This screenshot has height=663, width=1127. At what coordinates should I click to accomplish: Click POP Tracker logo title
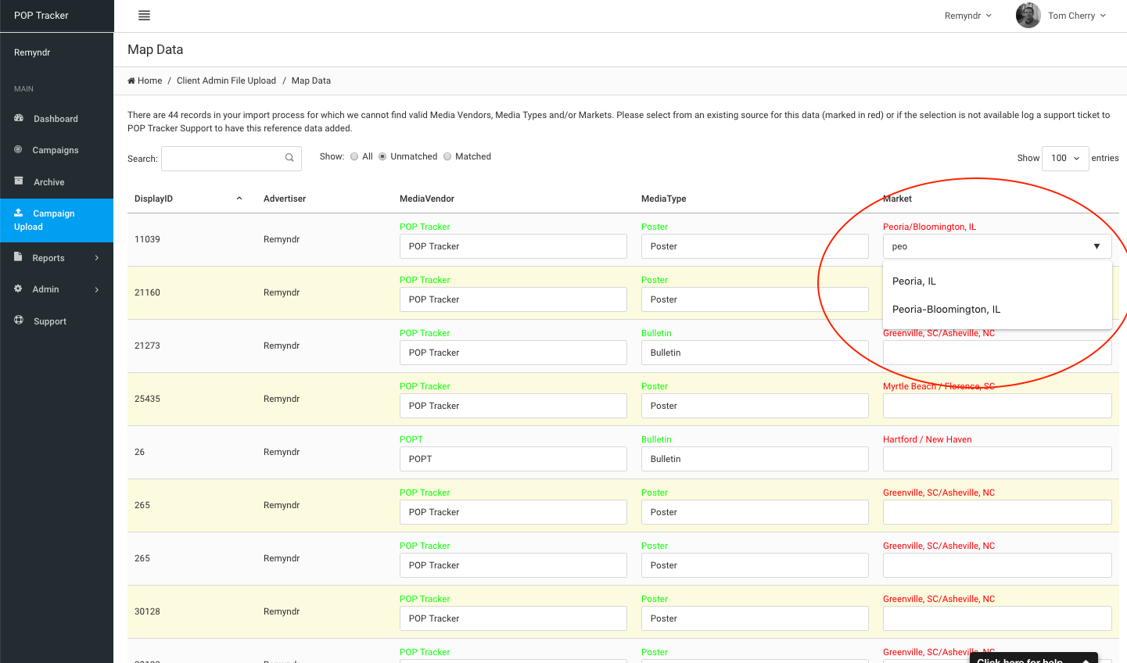(x=41, y=16)
